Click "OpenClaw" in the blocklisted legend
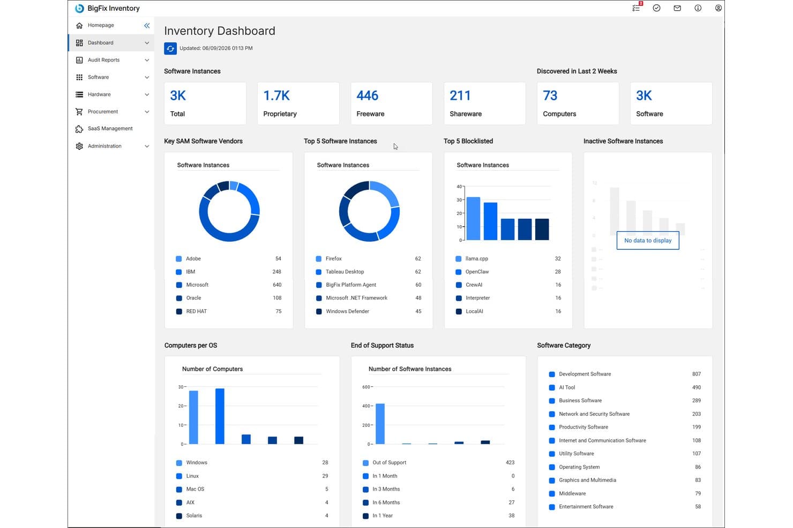 pos(477,272)
